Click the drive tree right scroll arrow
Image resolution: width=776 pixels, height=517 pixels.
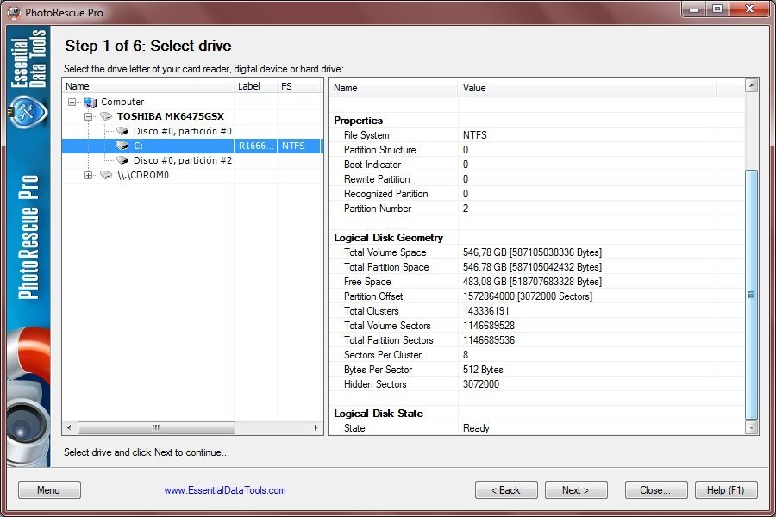316,427
